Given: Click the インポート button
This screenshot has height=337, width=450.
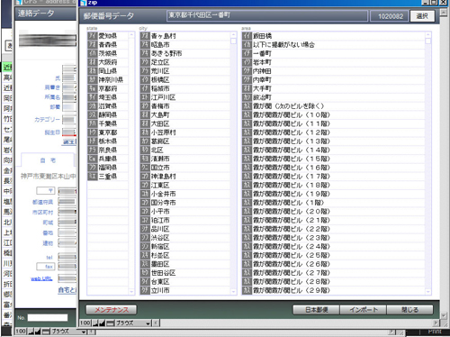Looking at the screenshot, I should pyautogui.click(x=364, y=310).
